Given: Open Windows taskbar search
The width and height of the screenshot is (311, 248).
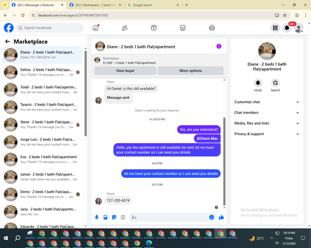Looking at the screenshot, I should pyautogui.click(x=17, y=238).
